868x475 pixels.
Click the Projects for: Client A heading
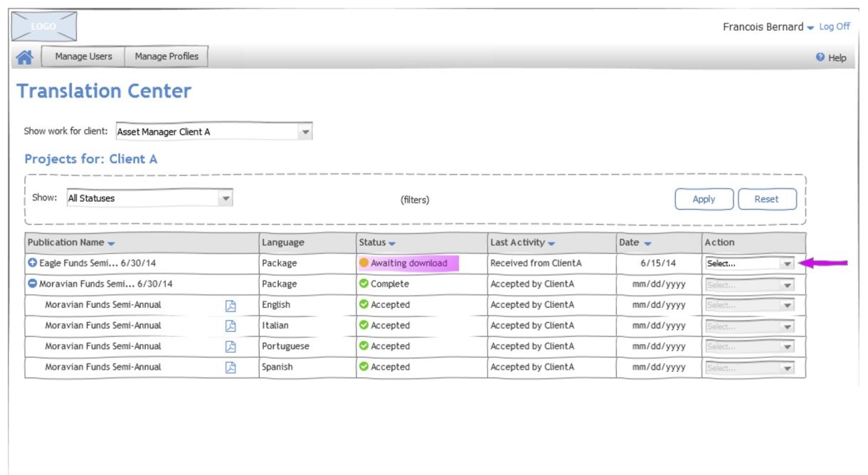(x=91, y=159)
